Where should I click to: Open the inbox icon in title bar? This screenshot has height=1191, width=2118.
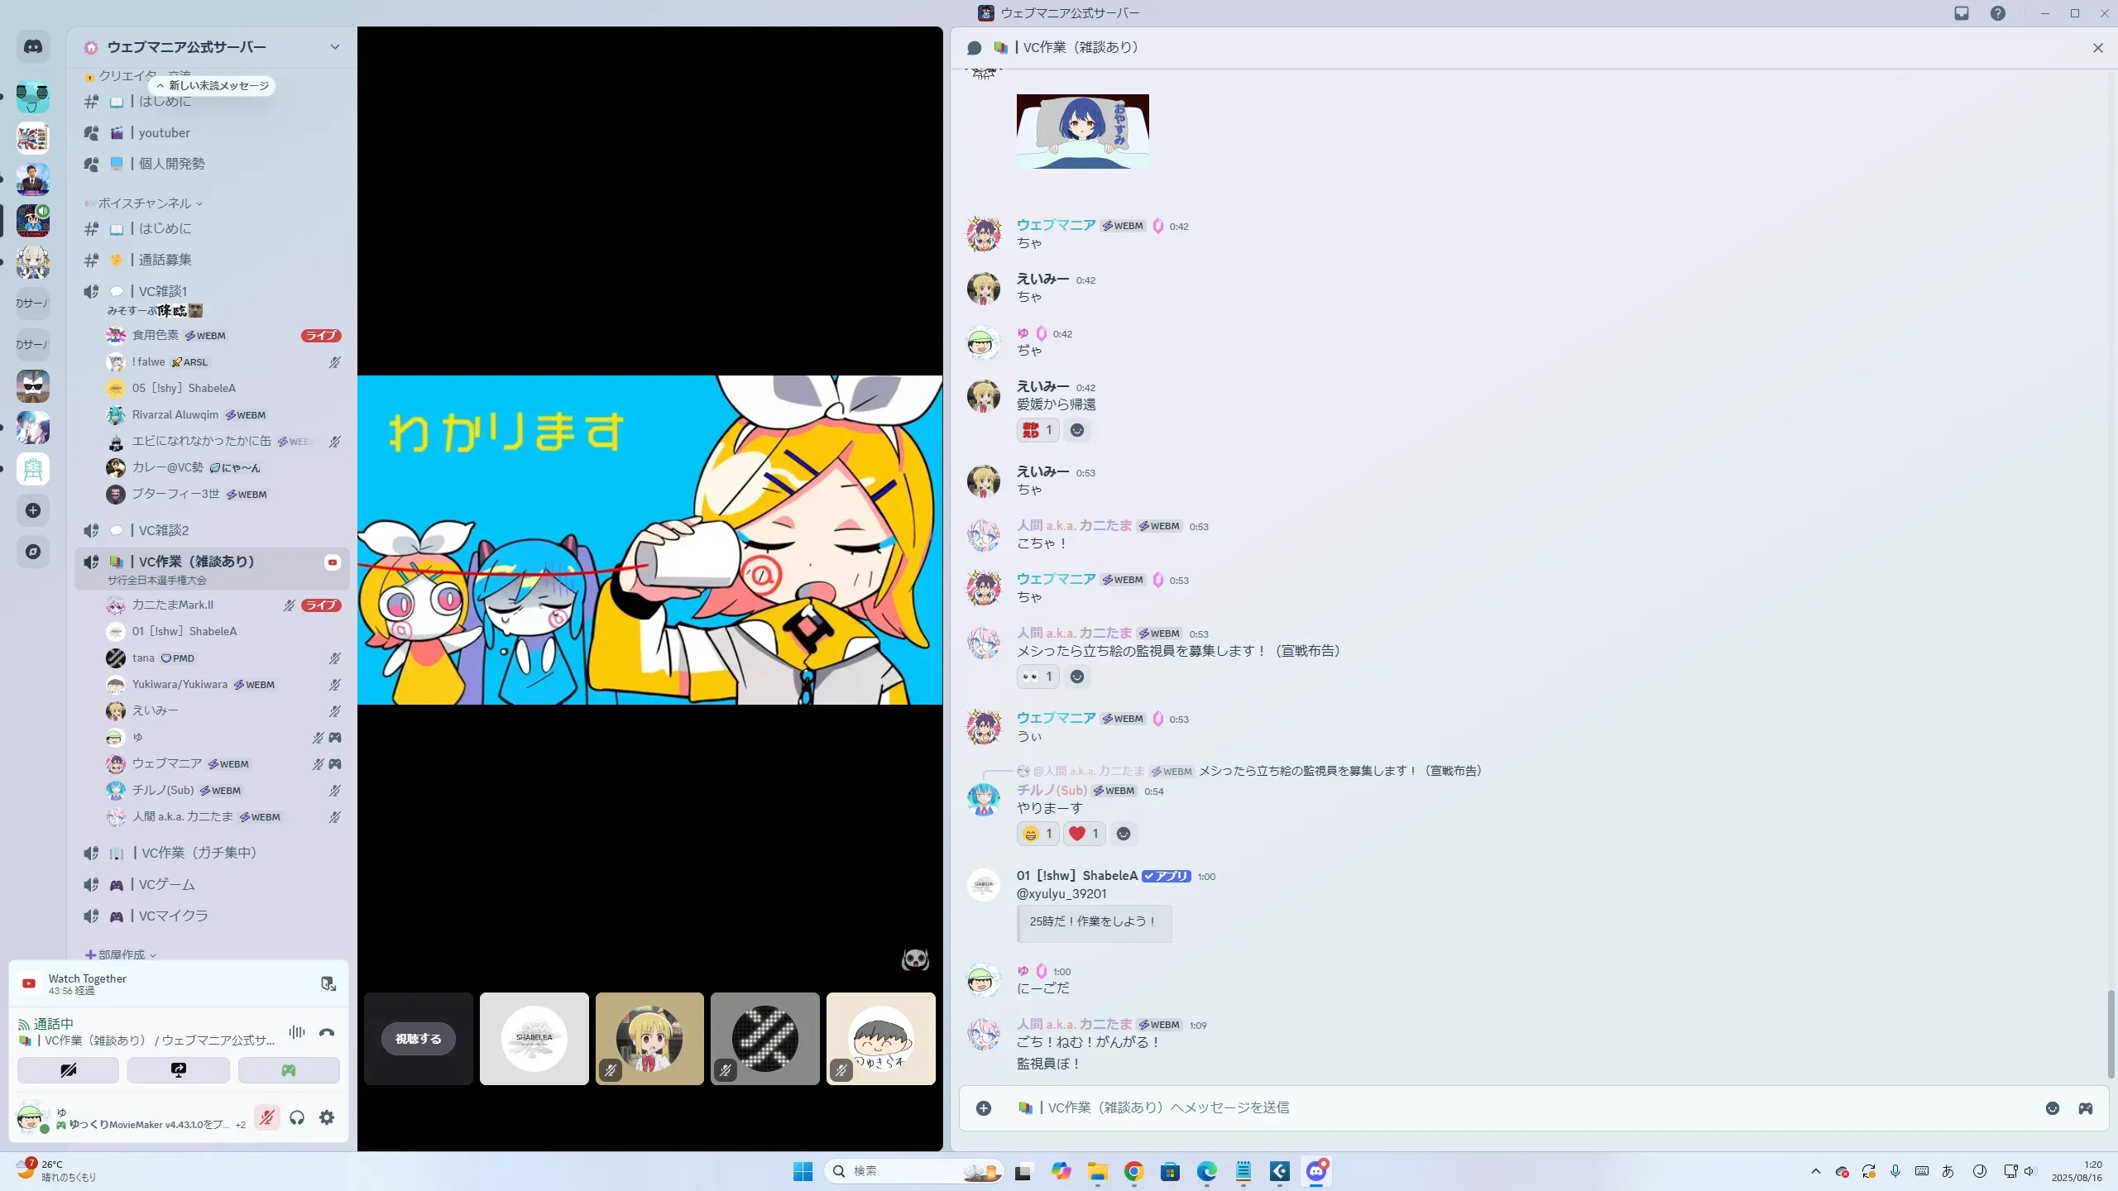click(x=1961, y=13)
